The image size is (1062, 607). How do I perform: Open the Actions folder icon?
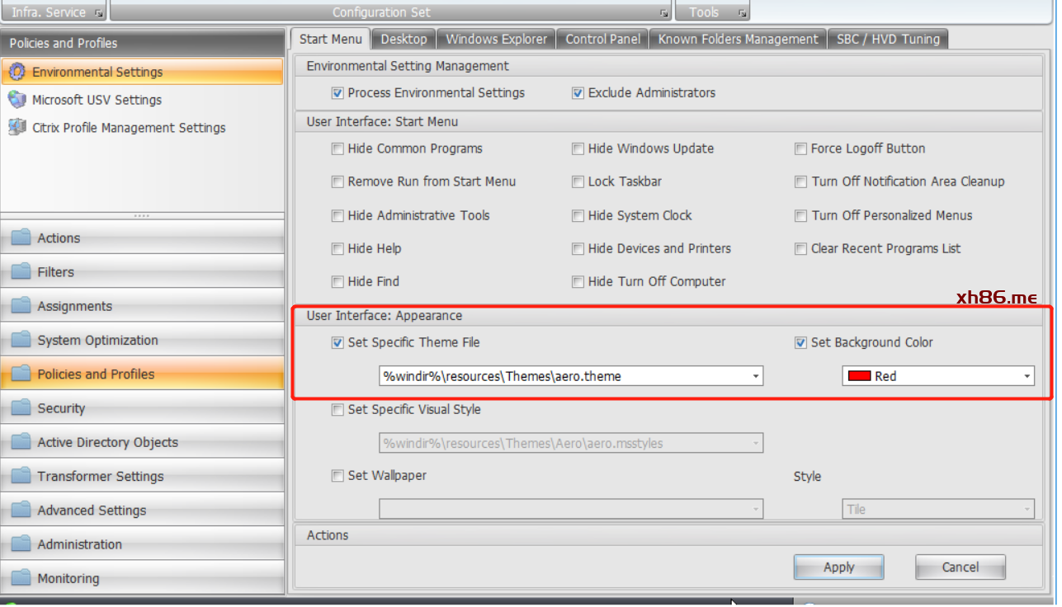click(21, 238)
